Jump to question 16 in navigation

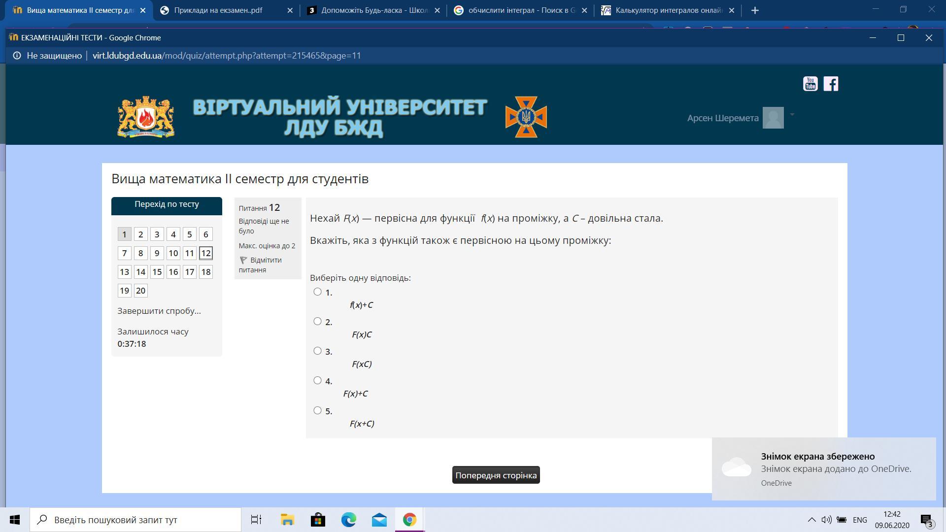(173, 272)
